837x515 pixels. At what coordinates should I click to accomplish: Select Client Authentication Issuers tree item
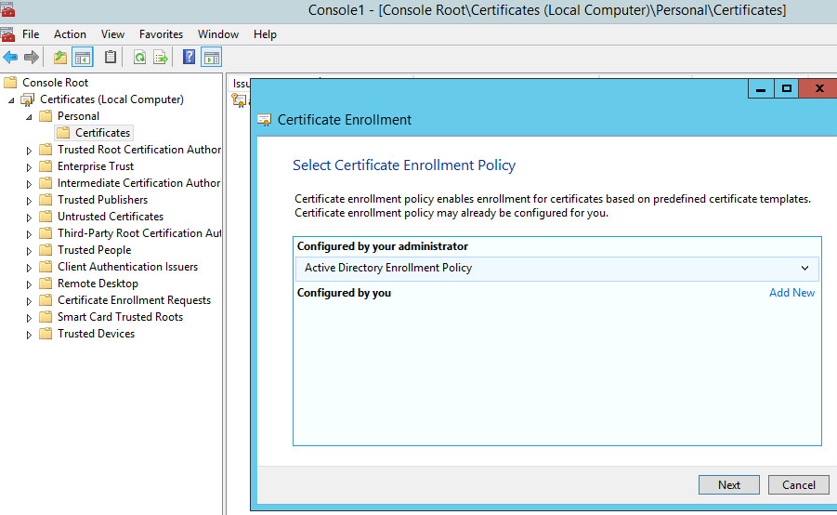pyautogui.click(x=127, y=267)
